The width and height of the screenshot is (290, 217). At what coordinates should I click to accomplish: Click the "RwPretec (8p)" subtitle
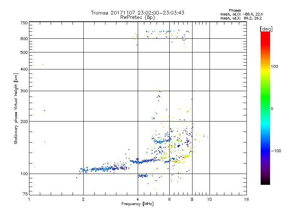137,17
